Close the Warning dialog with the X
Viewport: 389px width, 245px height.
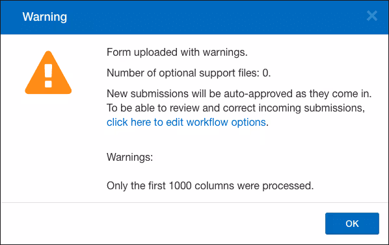point(372,16)
